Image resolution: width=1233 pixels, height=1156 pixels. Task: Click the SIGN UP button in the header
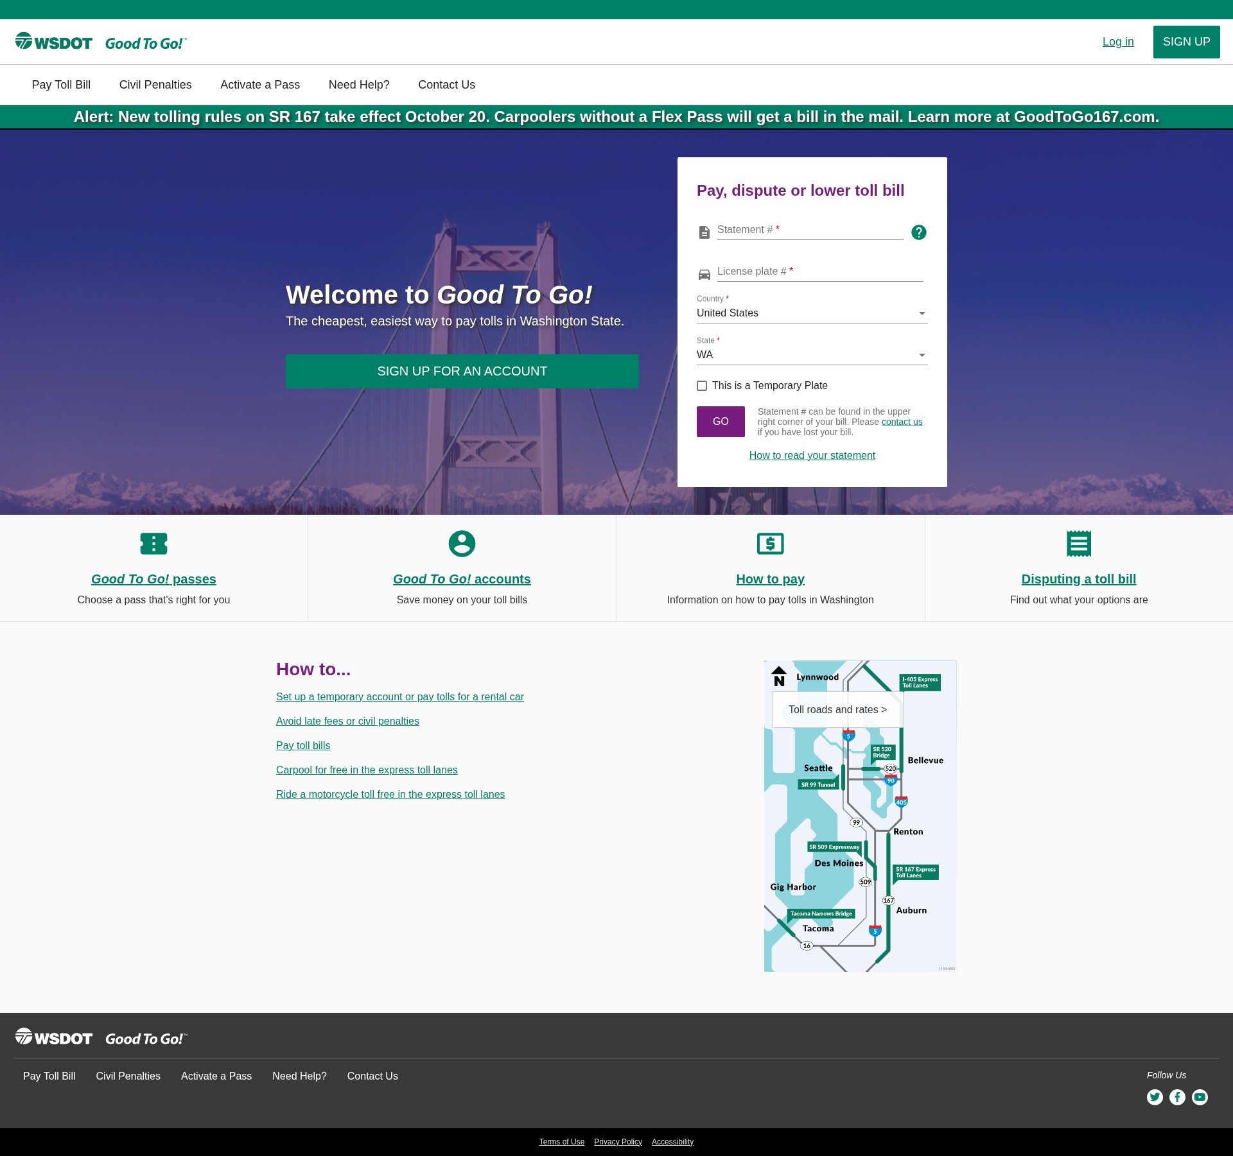tap(1186, 42)
